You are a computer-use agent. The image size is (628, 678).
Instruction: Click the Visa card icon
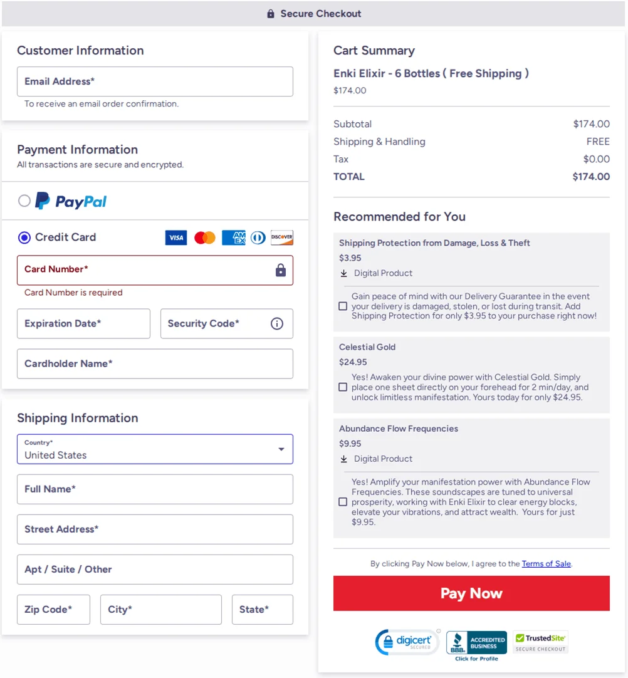point(175,237)
